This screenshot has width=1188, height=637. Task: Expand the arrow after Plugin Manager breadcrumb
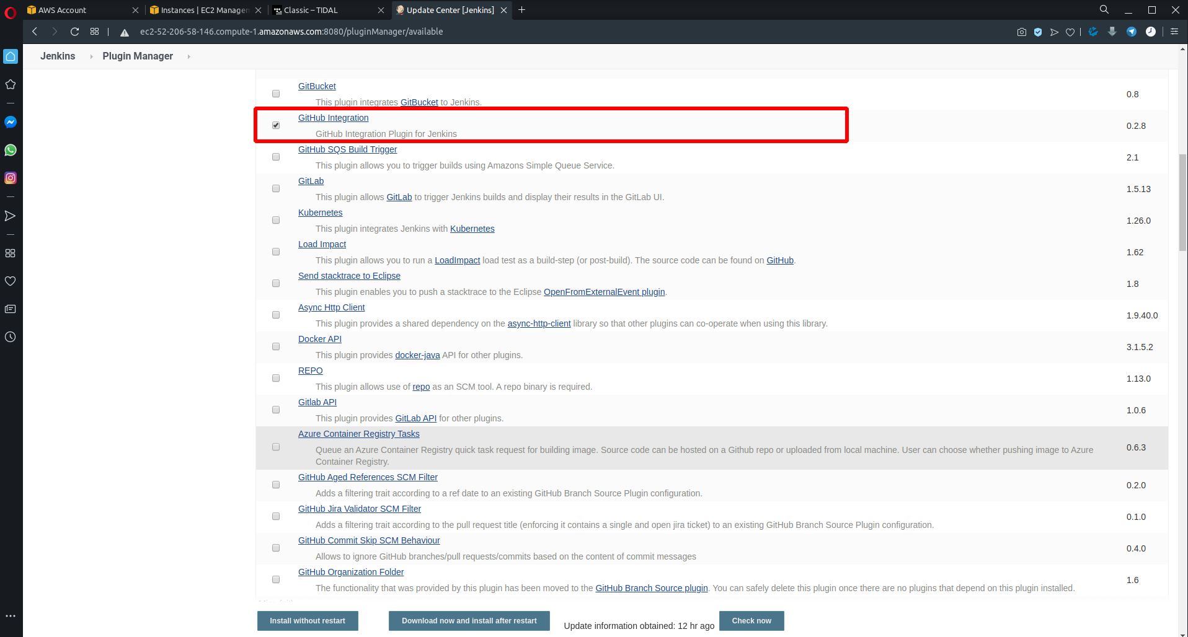[188, 56]
